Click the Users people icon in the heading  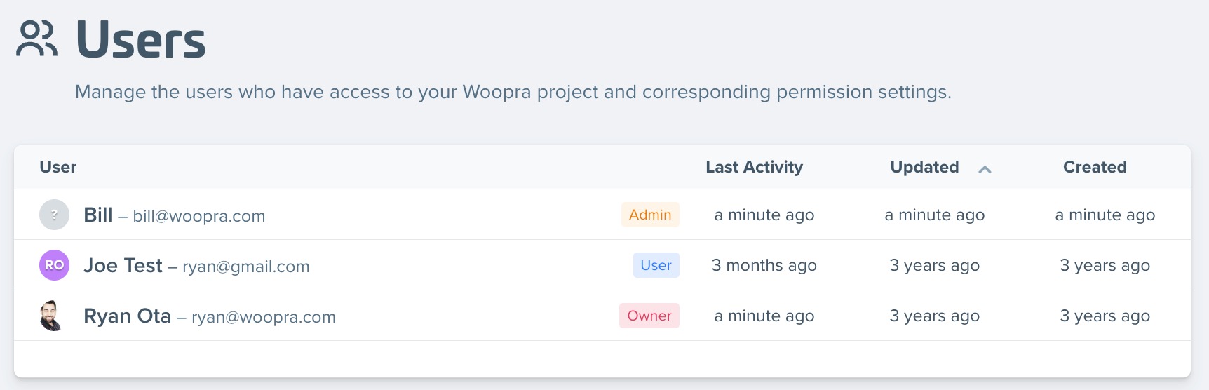pos(36,39)
